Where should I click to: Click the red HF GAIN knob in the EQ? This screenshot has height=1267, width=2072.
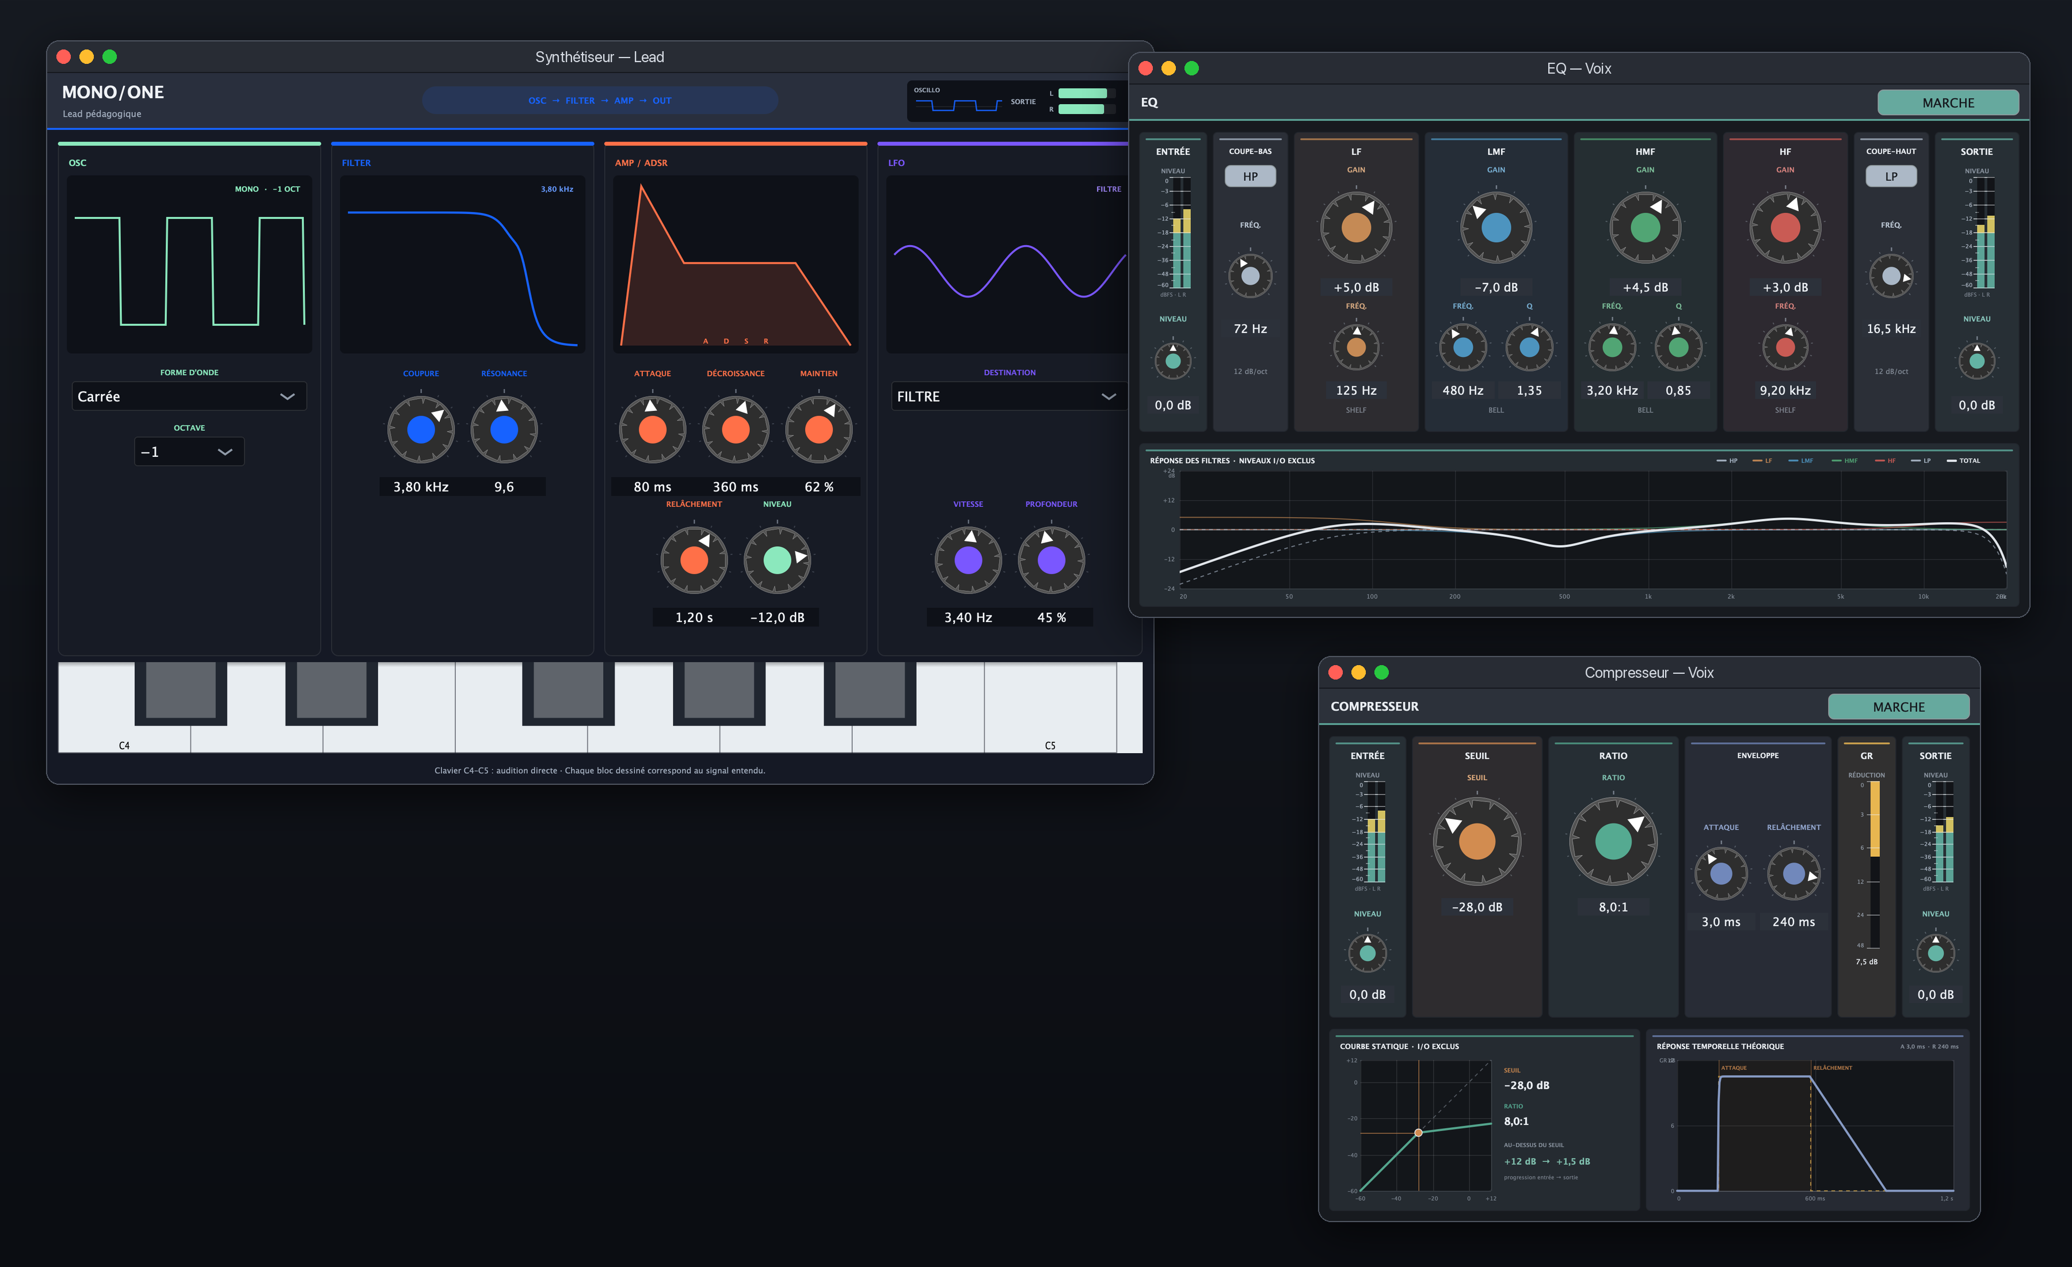click(x=1784, y=227)
